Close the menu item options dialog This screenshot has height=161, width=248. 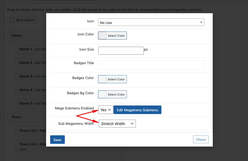[201, 140]
